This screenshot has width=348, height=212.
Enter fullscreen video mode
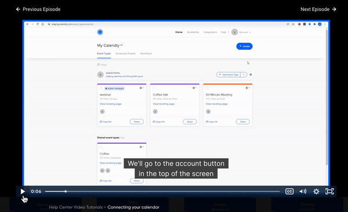tap(329, 191)
